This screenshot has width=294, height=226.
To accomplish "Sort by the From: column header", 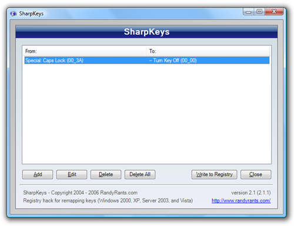I will (85, 51).
